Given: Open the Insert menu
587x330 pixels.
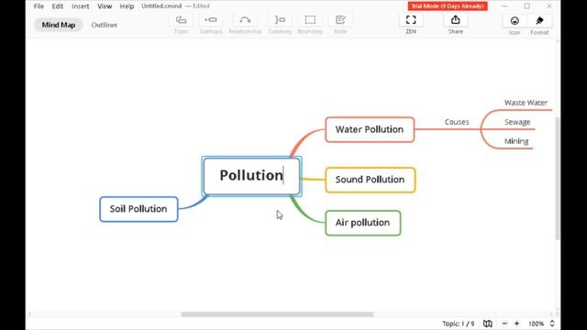Looking at the screenshot, I should point(81,6).
